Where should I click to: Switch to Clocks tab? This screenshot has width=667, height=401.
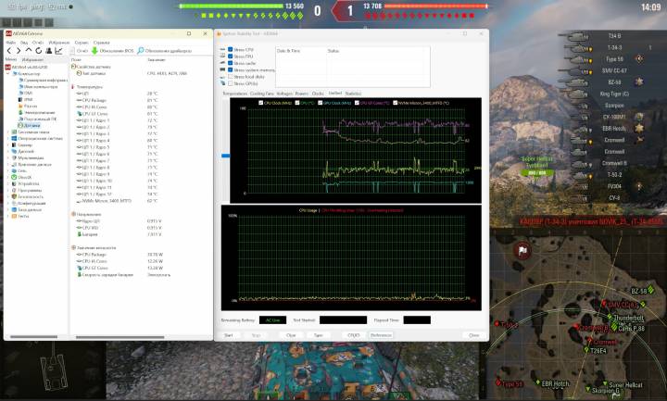[x=318, y=94]
